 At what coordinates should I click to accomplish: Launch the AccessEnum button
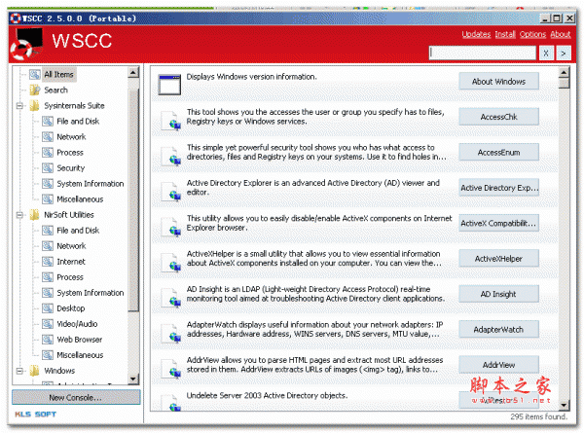point(498,152)
